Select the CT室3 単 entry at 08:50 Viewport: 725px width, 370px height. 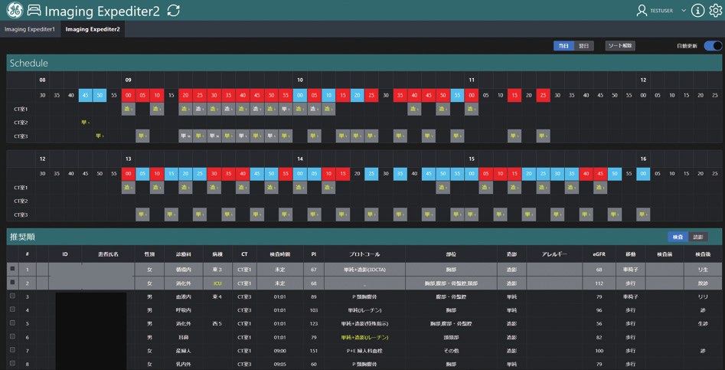click(100, 136)
